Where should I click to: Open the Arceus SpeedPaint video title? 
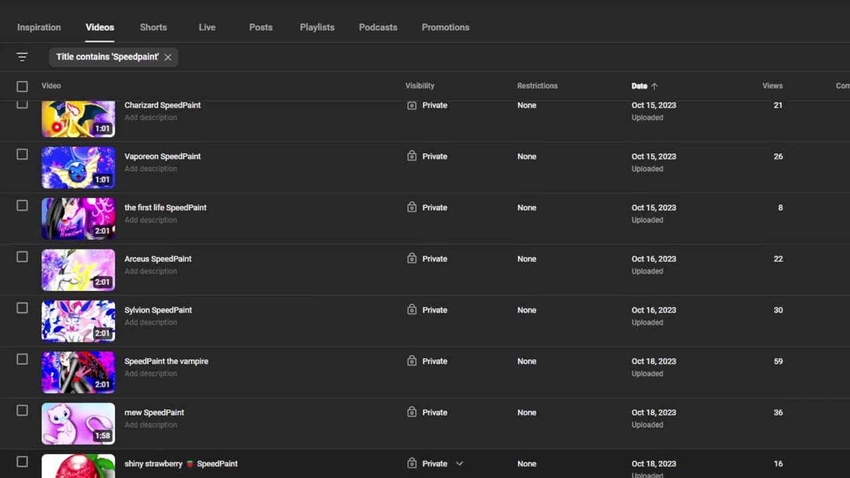[158, 259]
